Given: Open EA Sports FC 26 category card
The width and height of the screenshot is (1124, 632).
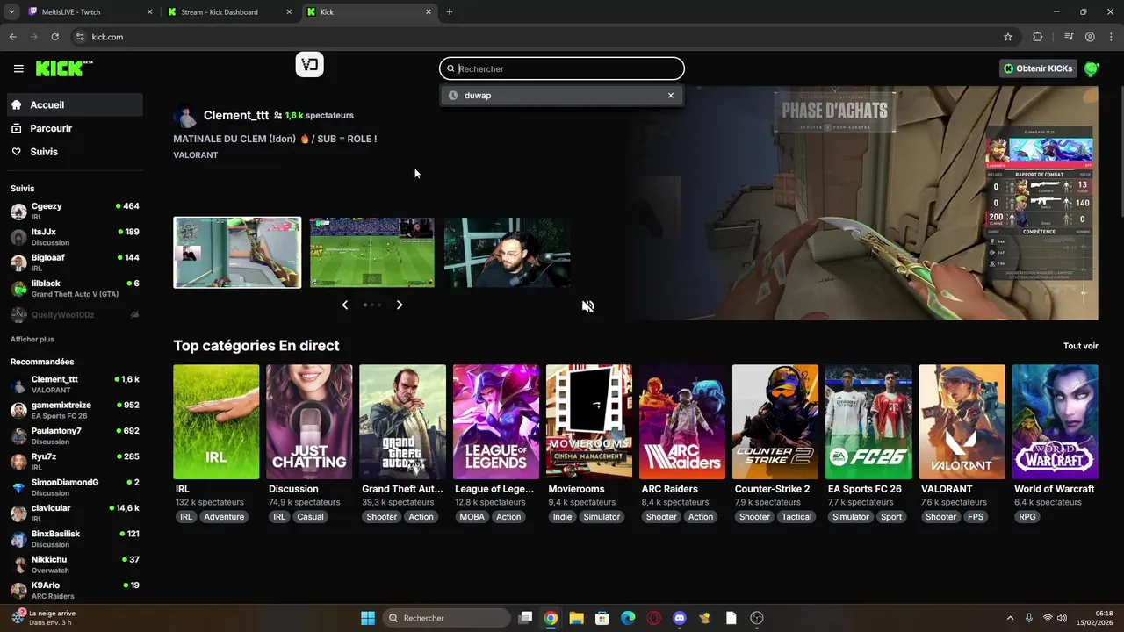Looking at the screenshot, I should click(868, 422).
